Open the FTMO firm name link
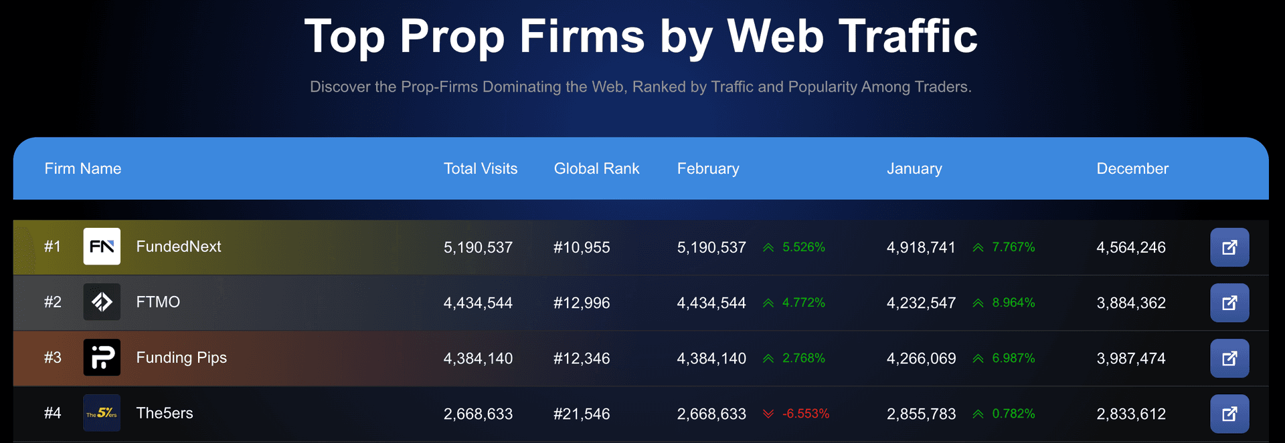Viewport: 1285px width, 443px height. (158, 302)
